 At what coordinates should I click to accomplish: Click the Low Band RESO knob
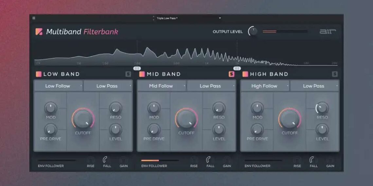point(115,108)
